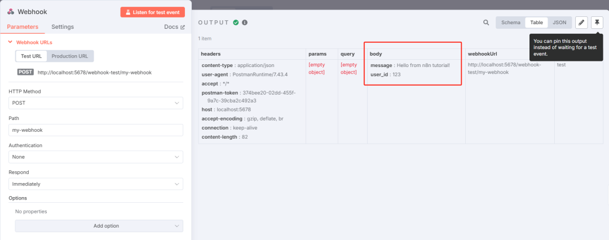Screen dimensions: 609x240
Task: Select the Test URL toggle
Action: point(31,56)
